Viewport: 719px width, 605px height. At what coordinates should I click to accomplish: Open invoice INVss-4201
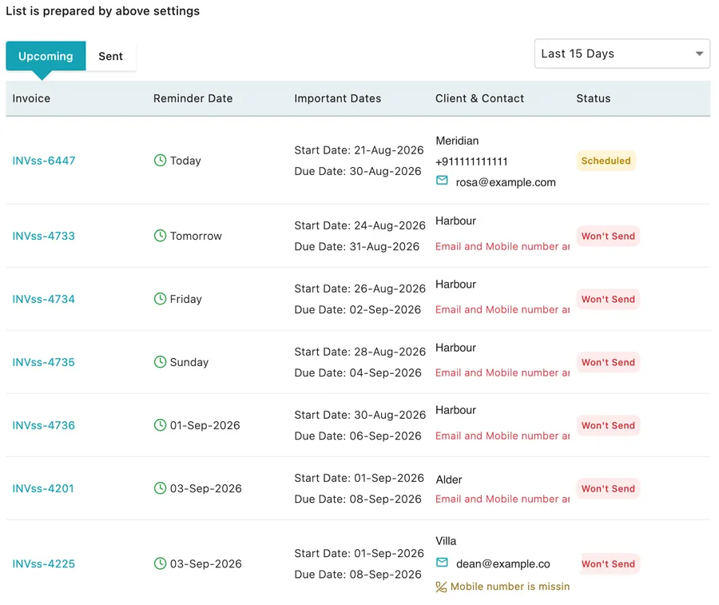tap(43, 488)
